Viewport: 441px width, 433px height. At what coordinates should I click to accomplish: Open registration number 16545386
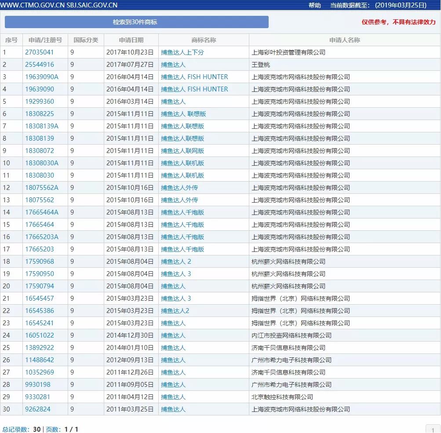[40, 311]
